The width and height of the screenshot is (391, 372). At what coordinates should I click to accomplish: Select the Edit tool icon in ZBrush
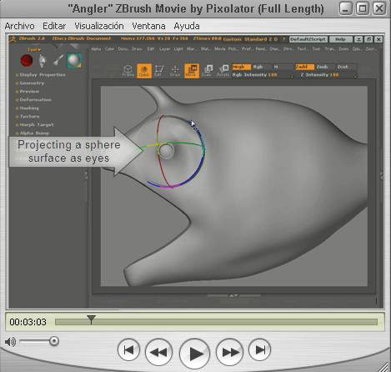coord(158,71)
